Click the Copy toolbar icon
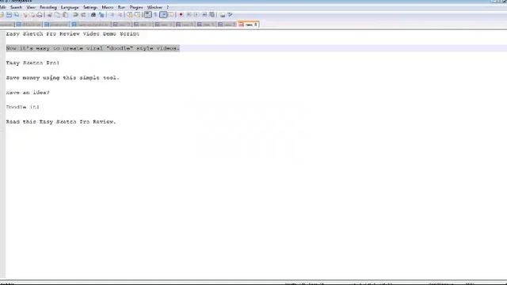 (x=57, y=15)
